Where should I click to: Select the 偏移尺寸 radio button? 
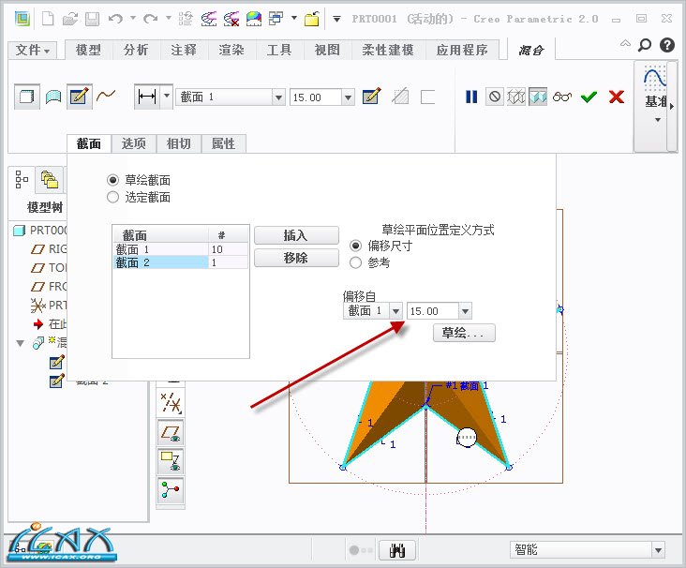(356, 246)
